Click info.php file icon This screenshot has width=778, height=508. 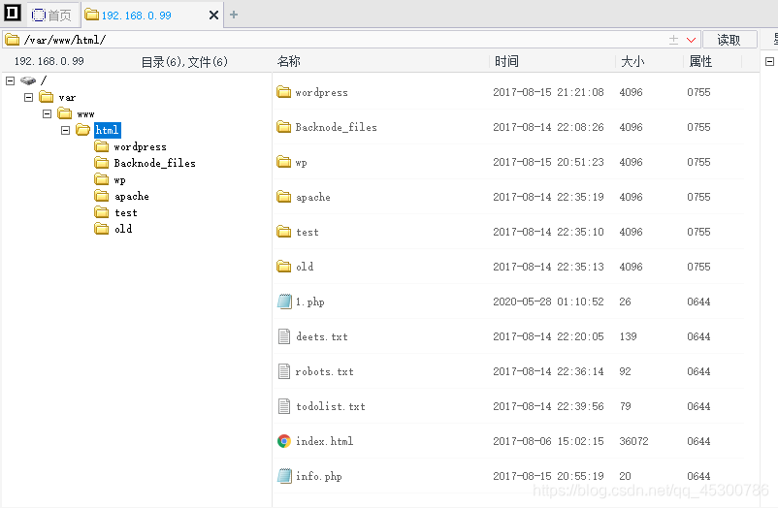coord(284,476)
